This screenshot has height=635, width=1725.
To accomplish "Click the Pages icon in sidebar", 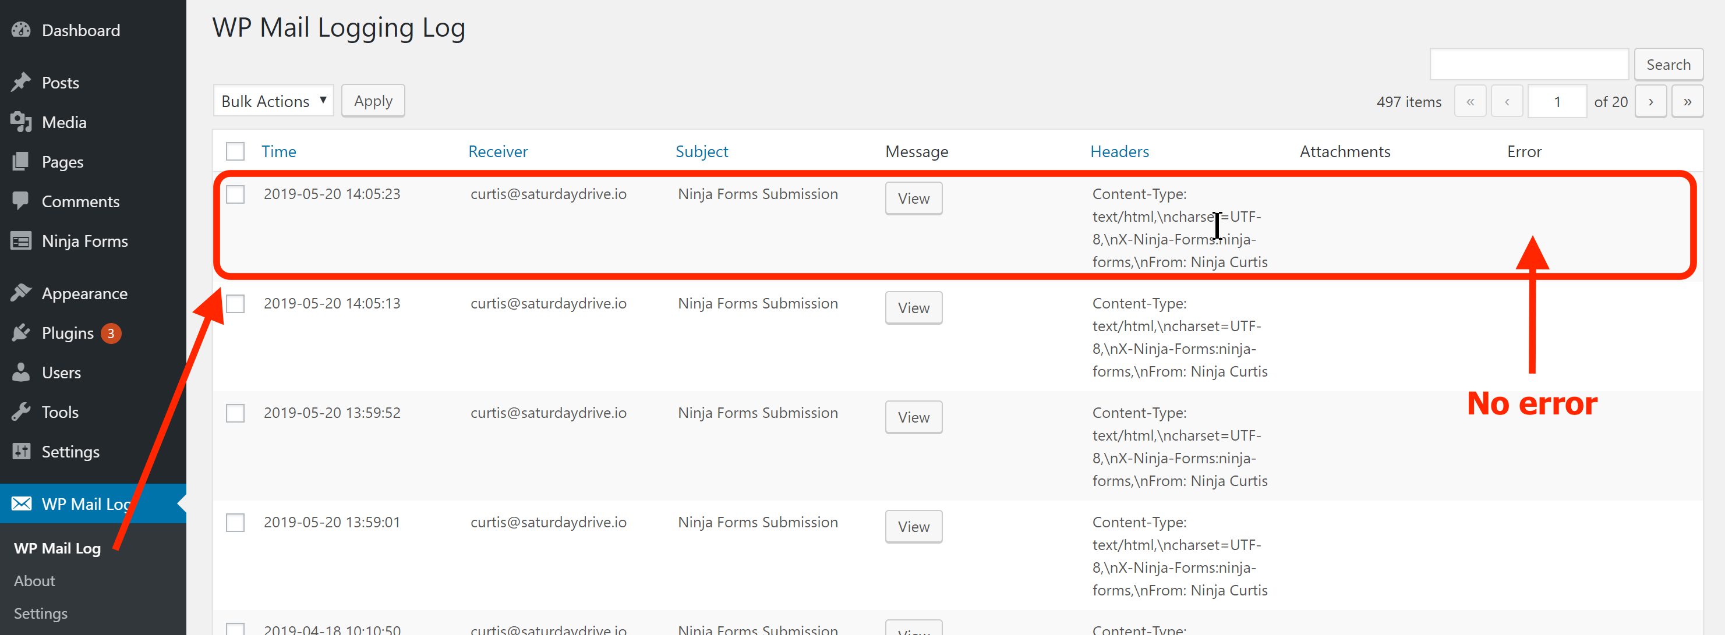I will [x=21, y=161].
